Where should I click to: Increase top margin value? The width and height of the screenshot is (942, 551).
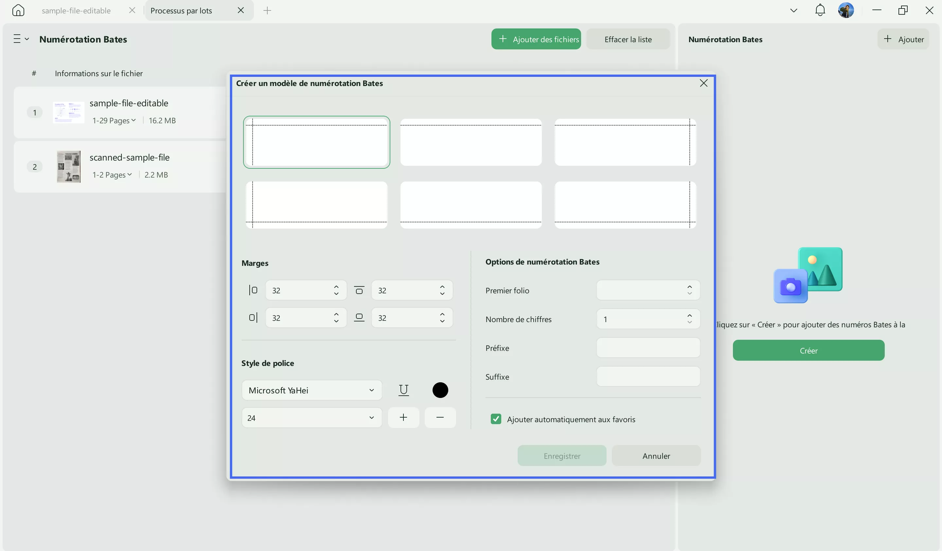click(442, 286)
